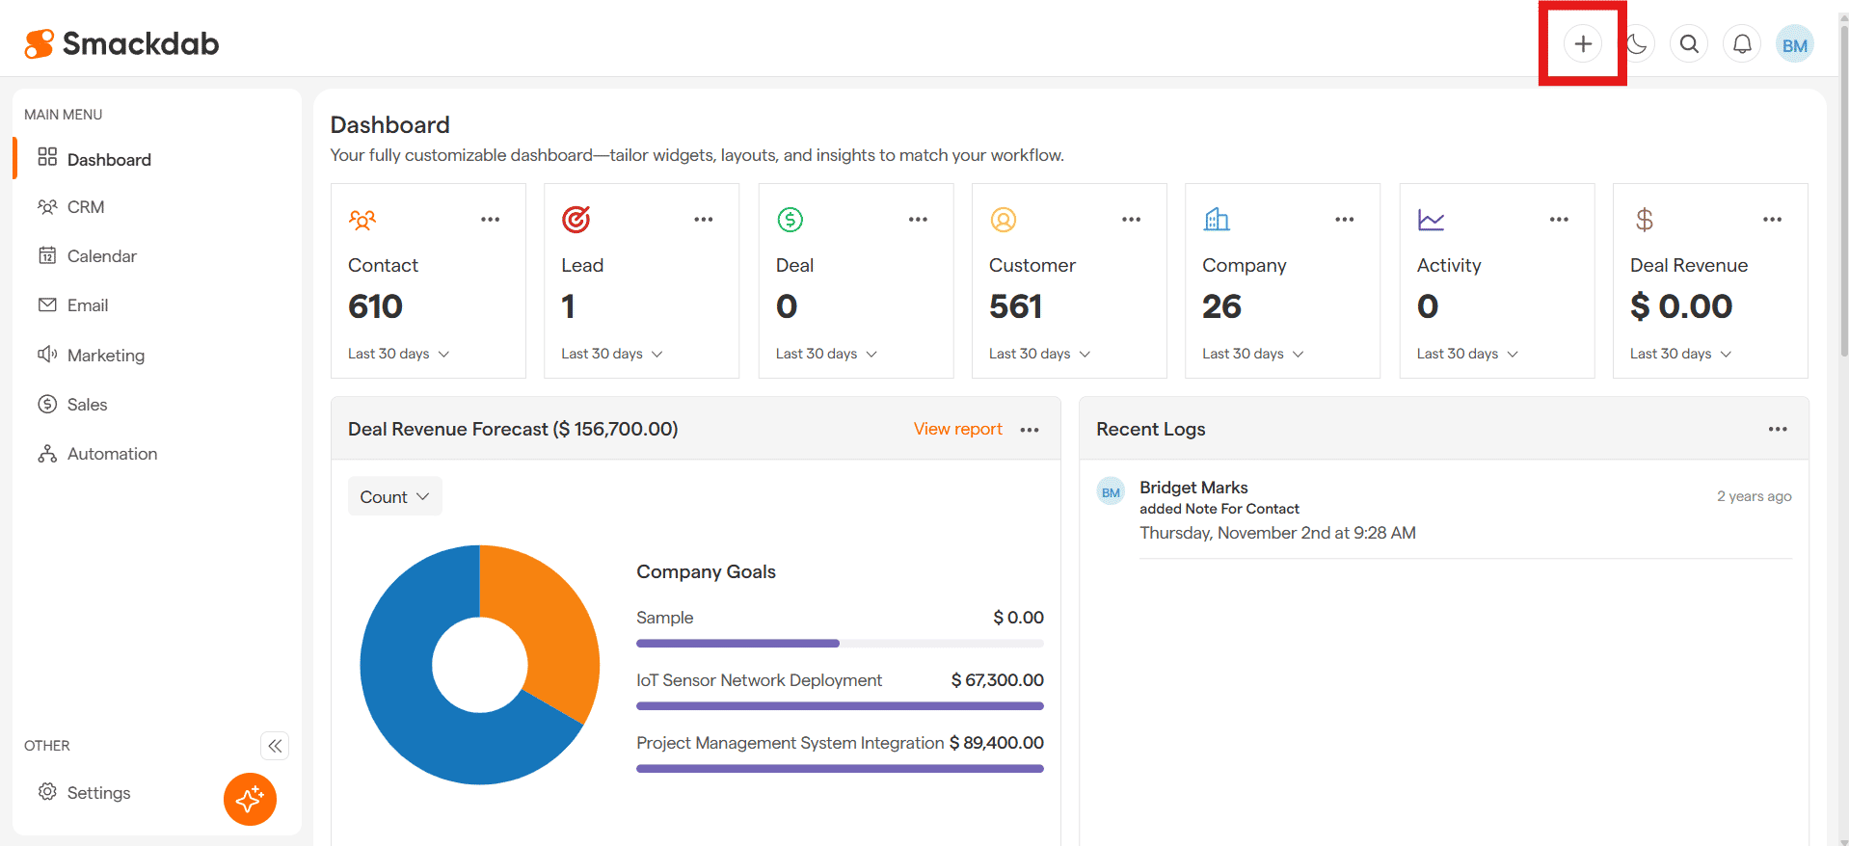Open Recent Logs options menu

click(1777, 430)
